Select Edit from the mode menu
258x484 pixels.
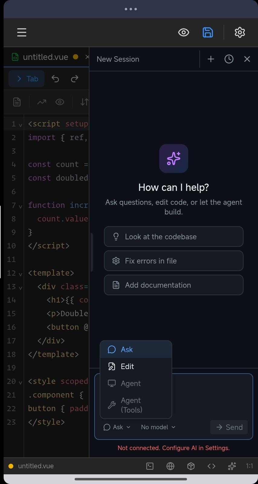point(127,366)
